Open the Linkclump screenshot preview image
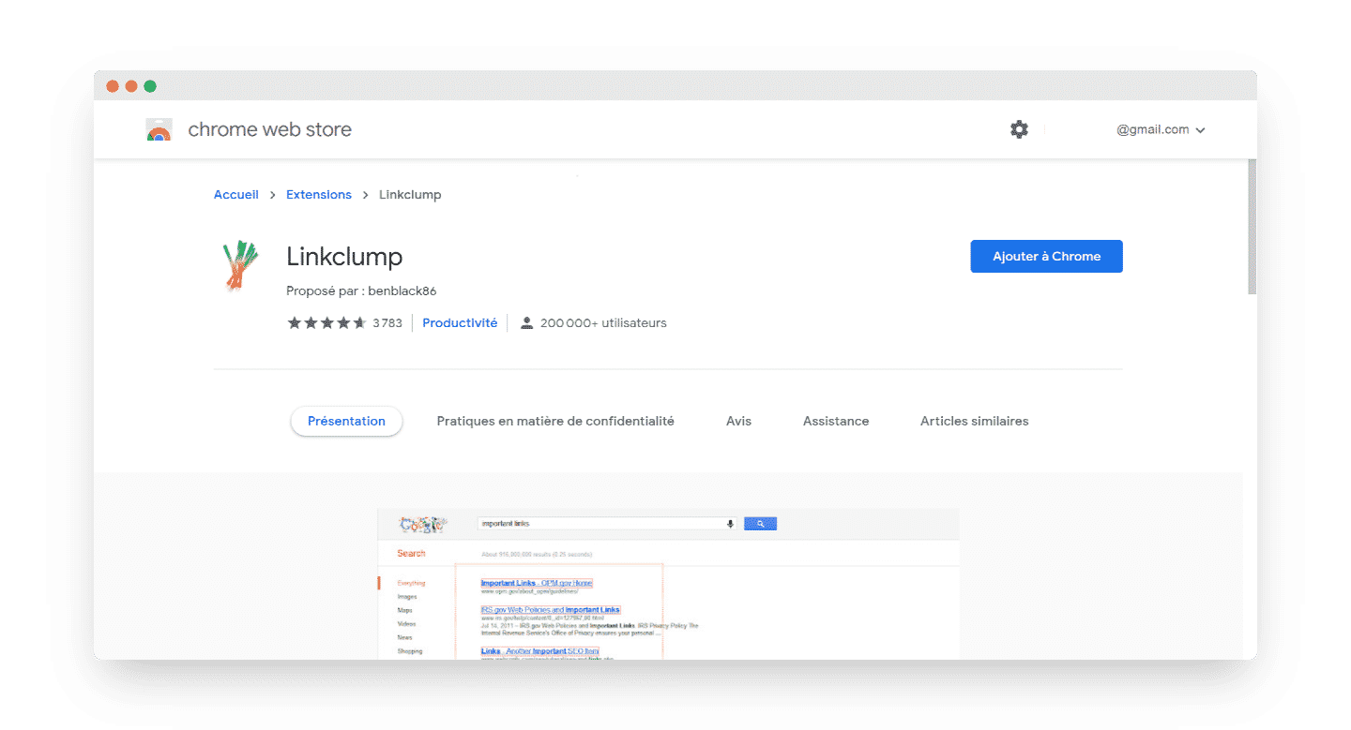Image resolution: width=1351 pixels, height=730 pixels. [x=668, y=584]
